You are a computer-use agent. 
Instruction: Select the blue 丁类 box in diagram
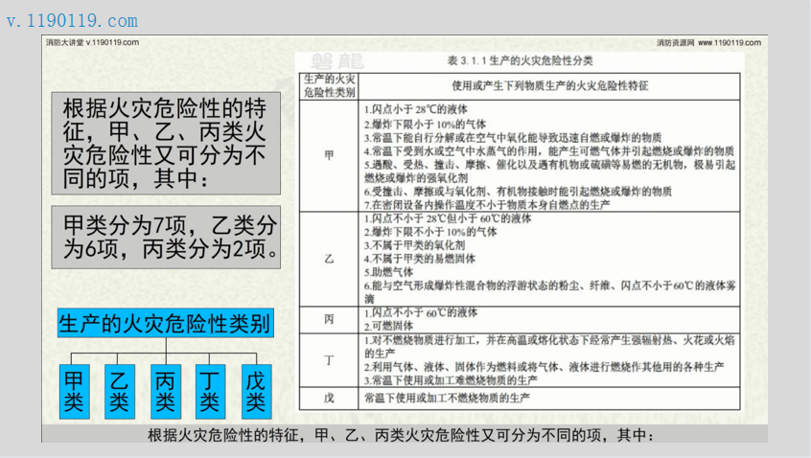(x=210, y=391)
